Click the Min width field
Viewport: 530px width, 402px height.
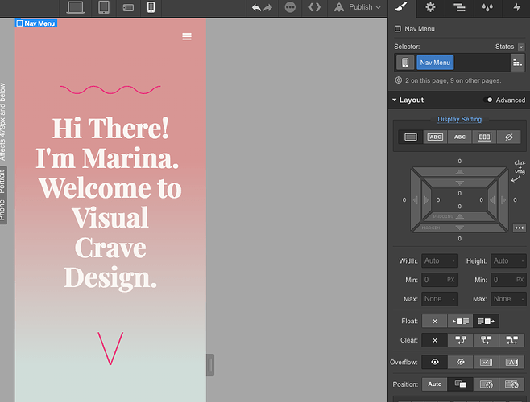click(x=439, y=280)
